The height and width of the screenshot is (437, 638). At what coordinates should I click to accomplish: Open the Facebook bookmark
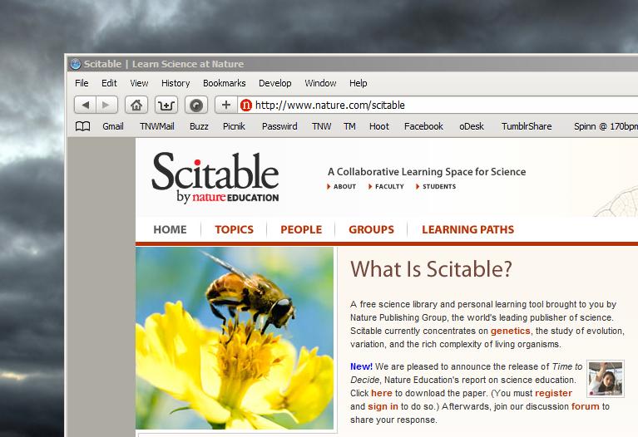(423, 126)
